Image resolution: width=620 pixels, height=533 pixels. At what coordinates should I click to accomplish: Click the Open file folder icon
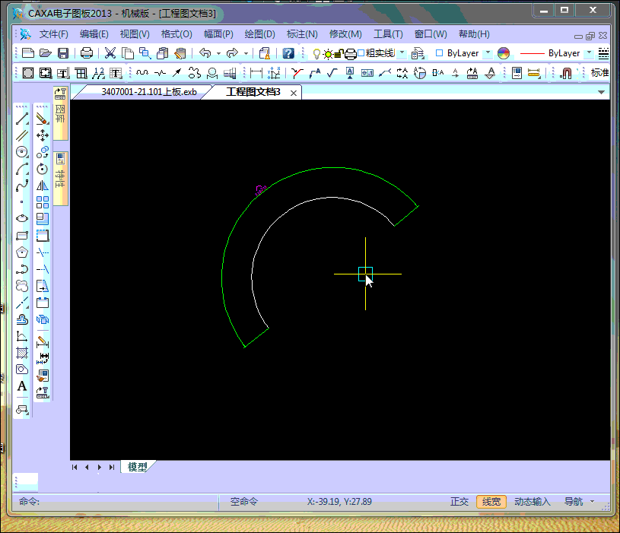pyautogui.click(x=46, y=53)
